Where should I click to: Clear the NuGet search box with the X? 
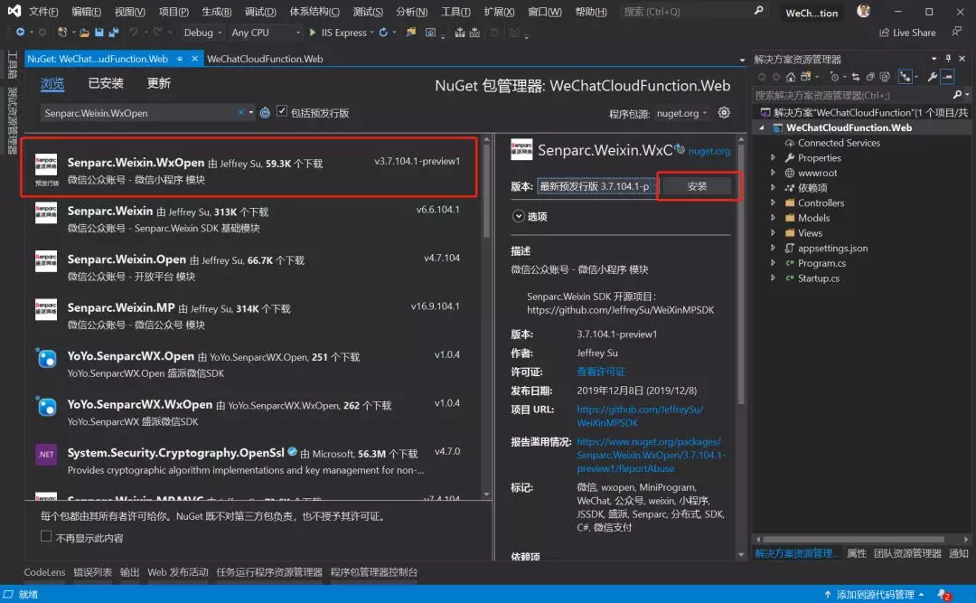tap(240, 113)
